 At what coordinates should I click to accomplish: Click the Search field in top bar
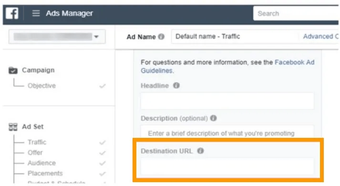(296, 13)
